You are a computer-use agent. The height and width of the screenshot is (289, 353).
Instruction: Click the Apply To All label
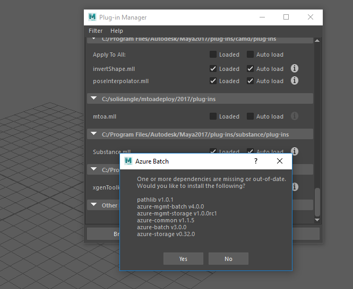[109, 55]
